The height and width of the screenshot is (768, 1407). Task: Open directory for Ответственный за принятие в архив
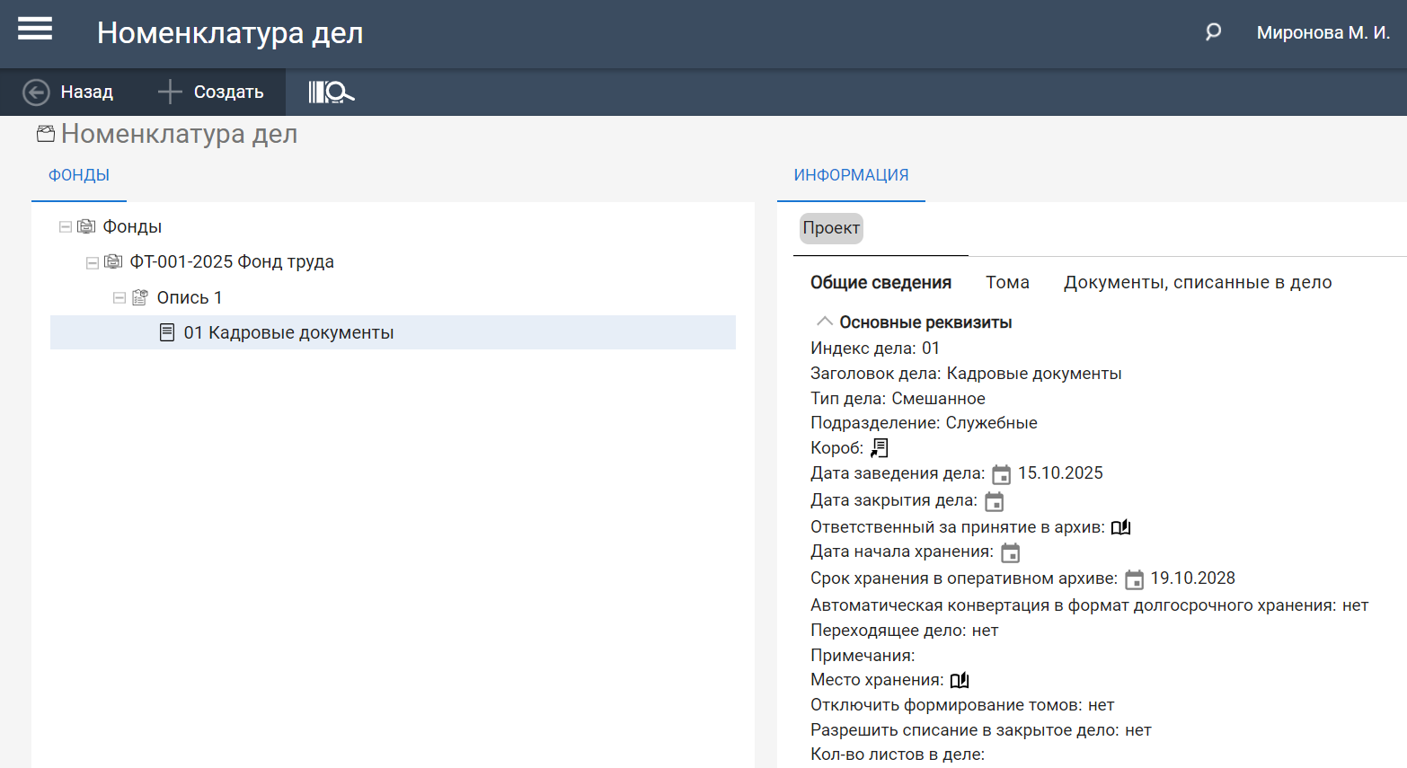coord(1120,527)
